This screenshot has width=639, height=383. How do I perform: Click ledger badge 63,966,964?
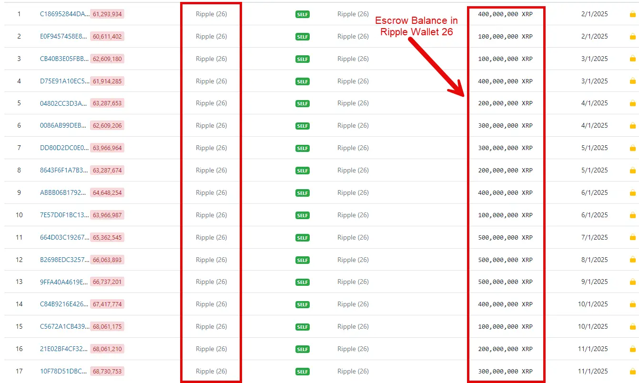(107, 148)
